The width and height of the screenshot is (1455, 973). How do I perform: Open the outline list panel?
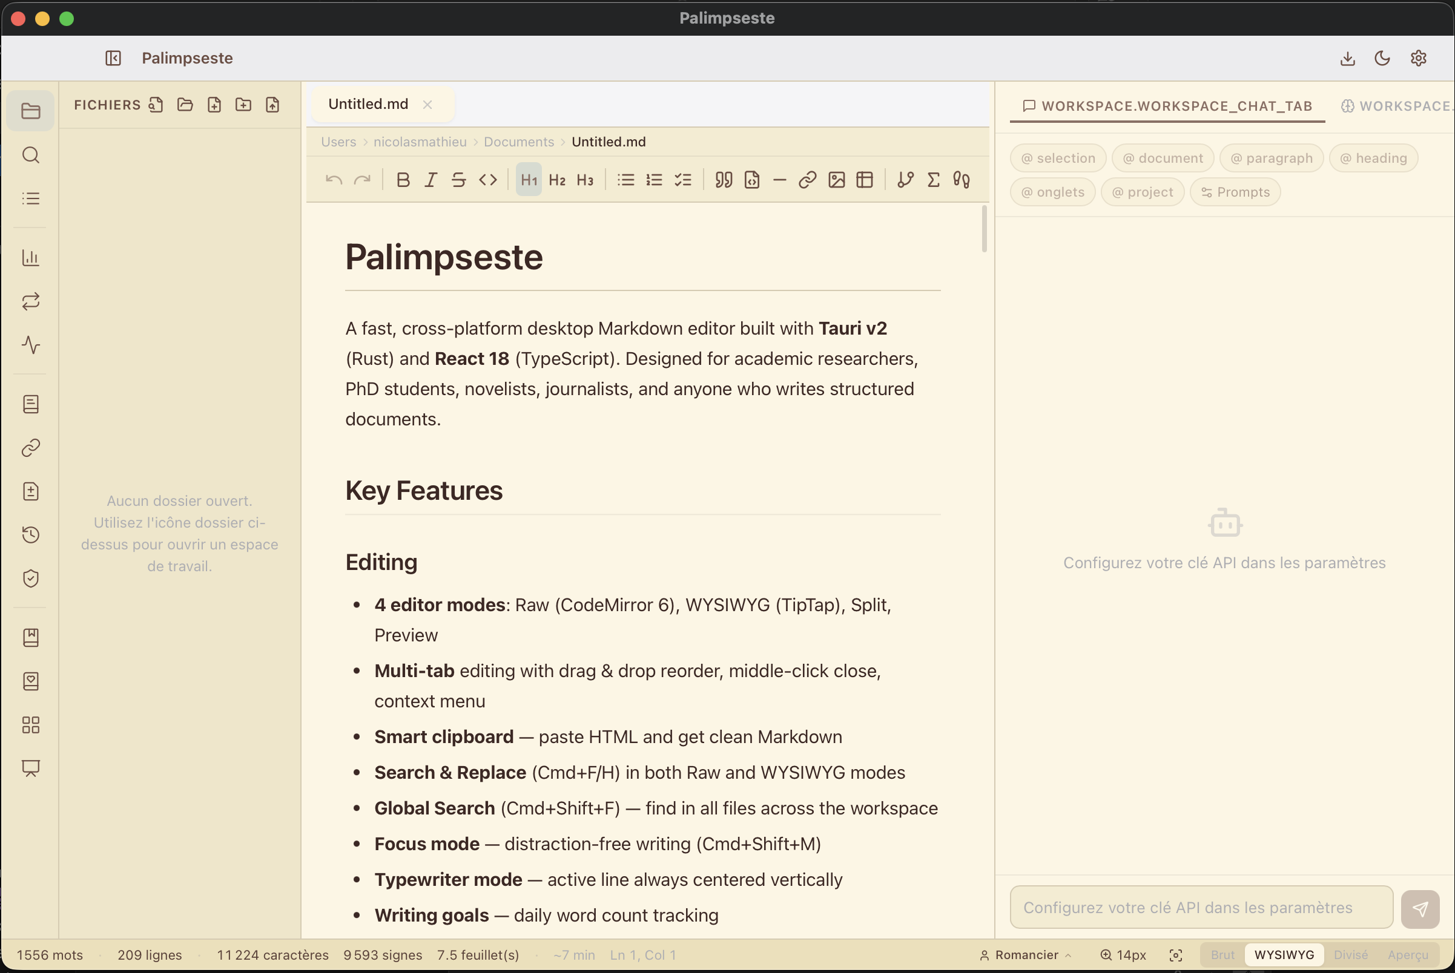click(x=30, y=198)
